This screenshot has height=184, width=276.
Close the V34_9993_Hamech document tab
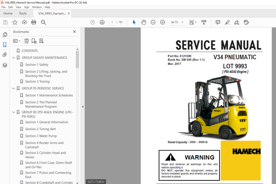[x=69, y=13]
